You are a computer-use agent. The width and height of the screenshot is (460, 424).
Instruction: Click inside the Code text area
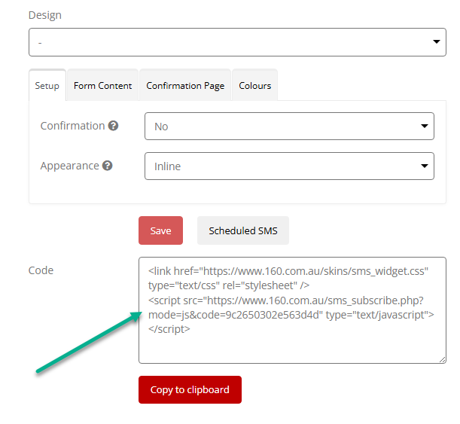292,310
